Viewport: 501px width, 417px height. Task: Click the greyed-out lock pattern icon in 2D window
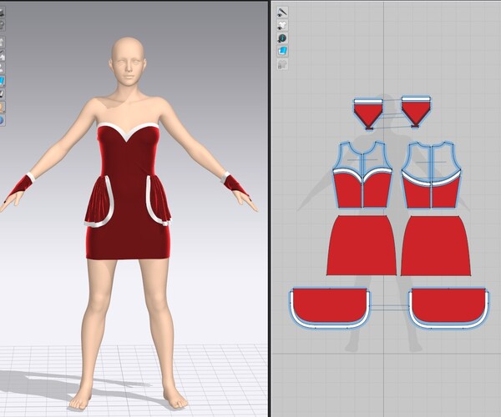tap(282, 64)
